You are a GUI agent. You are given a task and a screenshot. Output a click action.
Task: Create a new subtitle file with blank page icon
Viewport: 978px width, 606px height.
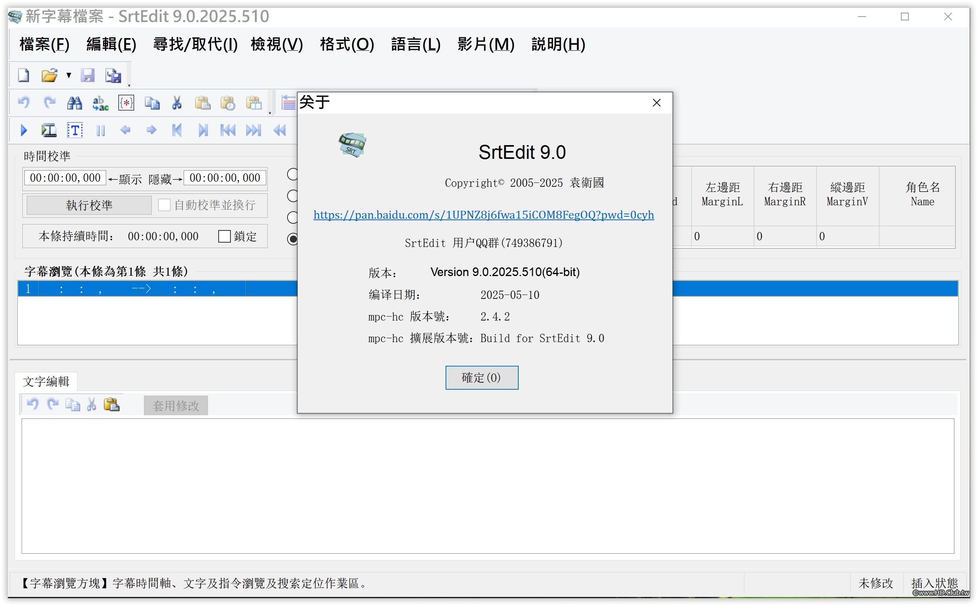[23, 75]
